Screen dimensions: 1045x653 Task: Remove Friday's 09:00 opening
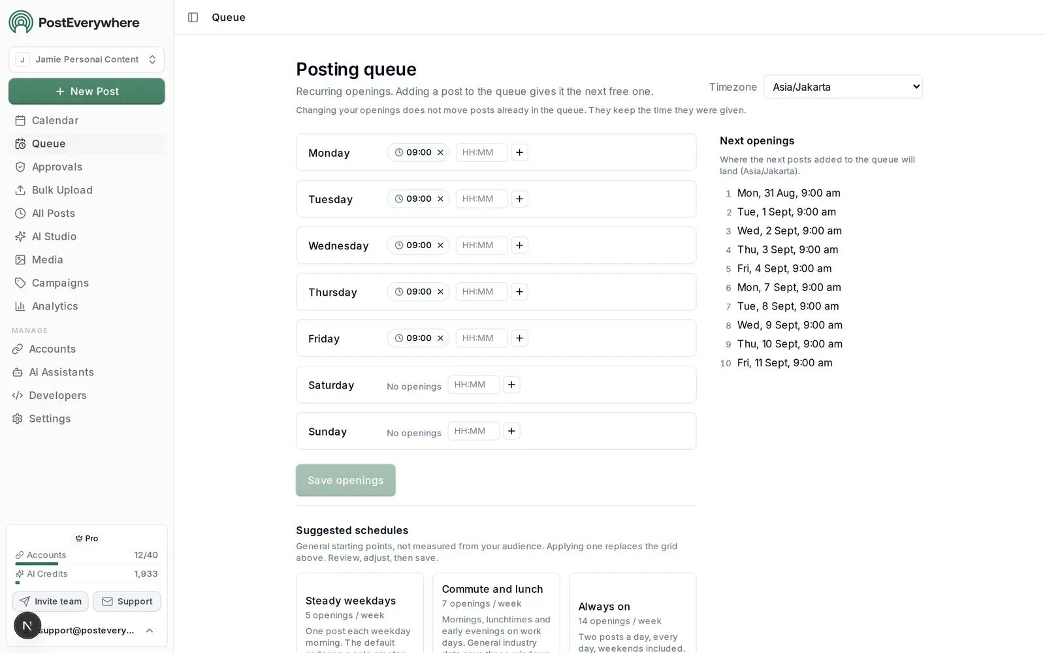pyautogui.click(x=440, y=338)
